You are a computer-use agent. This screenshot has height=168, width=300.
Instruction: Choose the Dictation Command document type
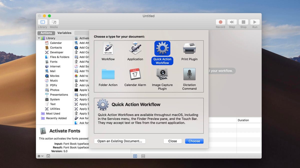189,75
